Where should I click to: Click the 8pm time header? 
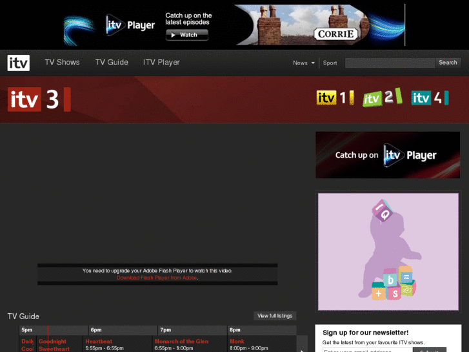point(262,330)
